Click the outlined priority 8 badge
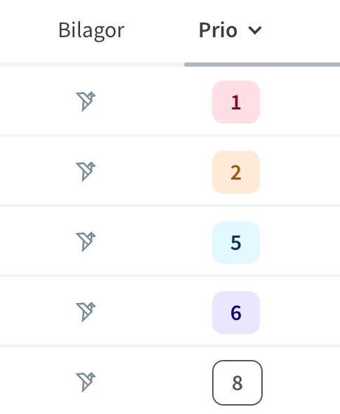The image size is (340, 414). click(x=237, y=382)
